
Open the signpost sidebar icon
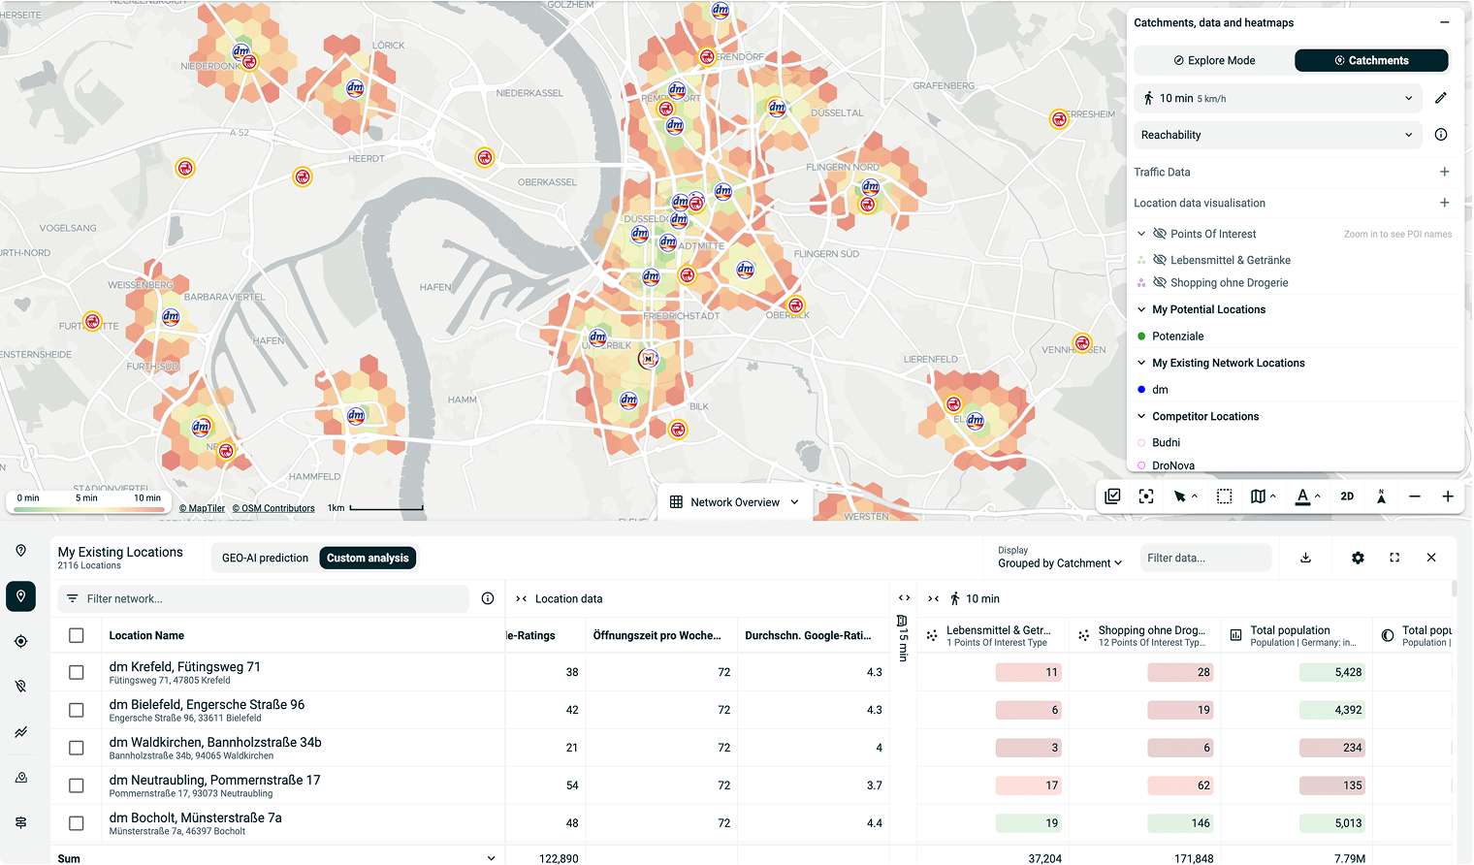click(x=20, y=822)
